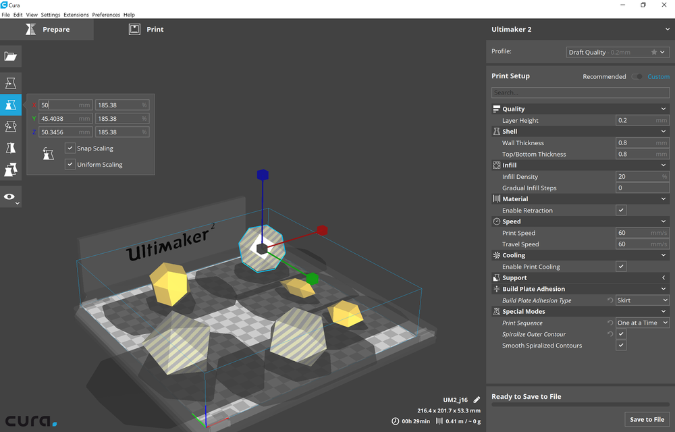Click the print time clock icon
Viewport: 675px width, 432px height.
tap(395, 421)
